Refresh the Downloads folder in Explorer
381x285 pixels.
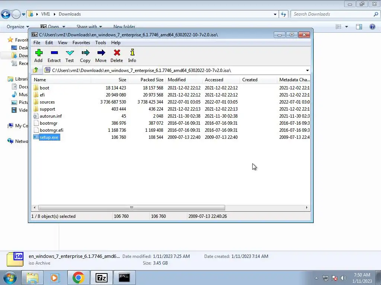pos(284,14)
